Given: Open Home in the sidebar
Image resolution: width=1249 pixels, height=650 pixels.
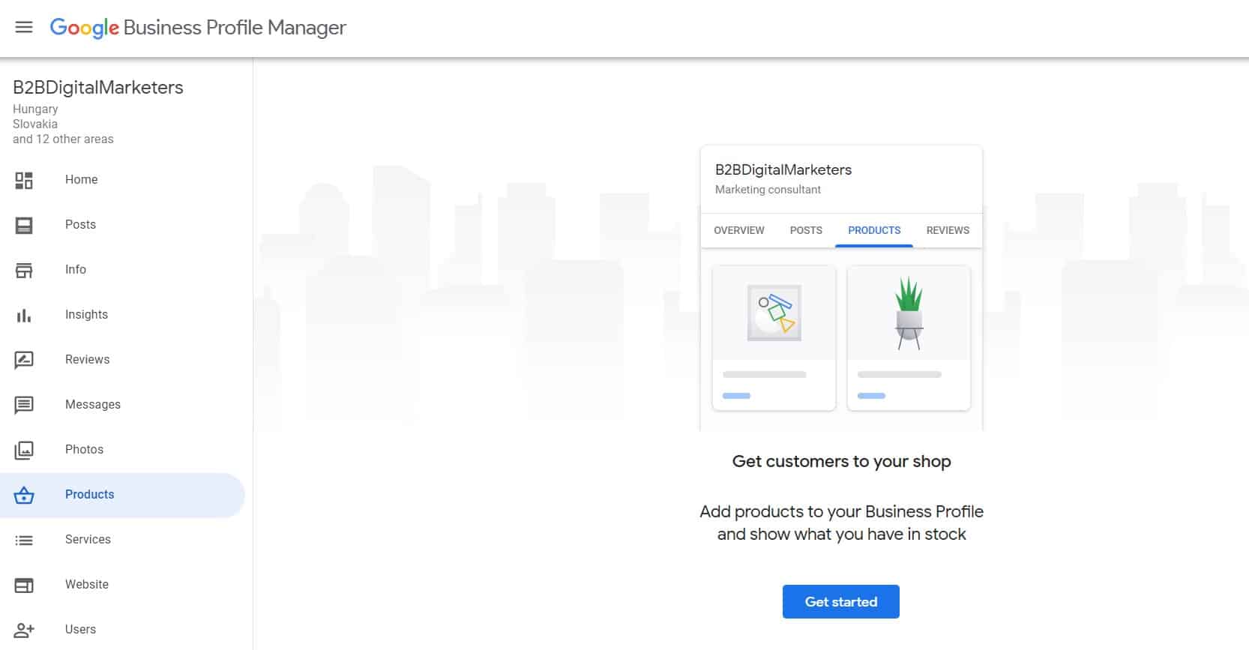Looking at the screenshot, I should pyautogui.click(x=122, y=180).
